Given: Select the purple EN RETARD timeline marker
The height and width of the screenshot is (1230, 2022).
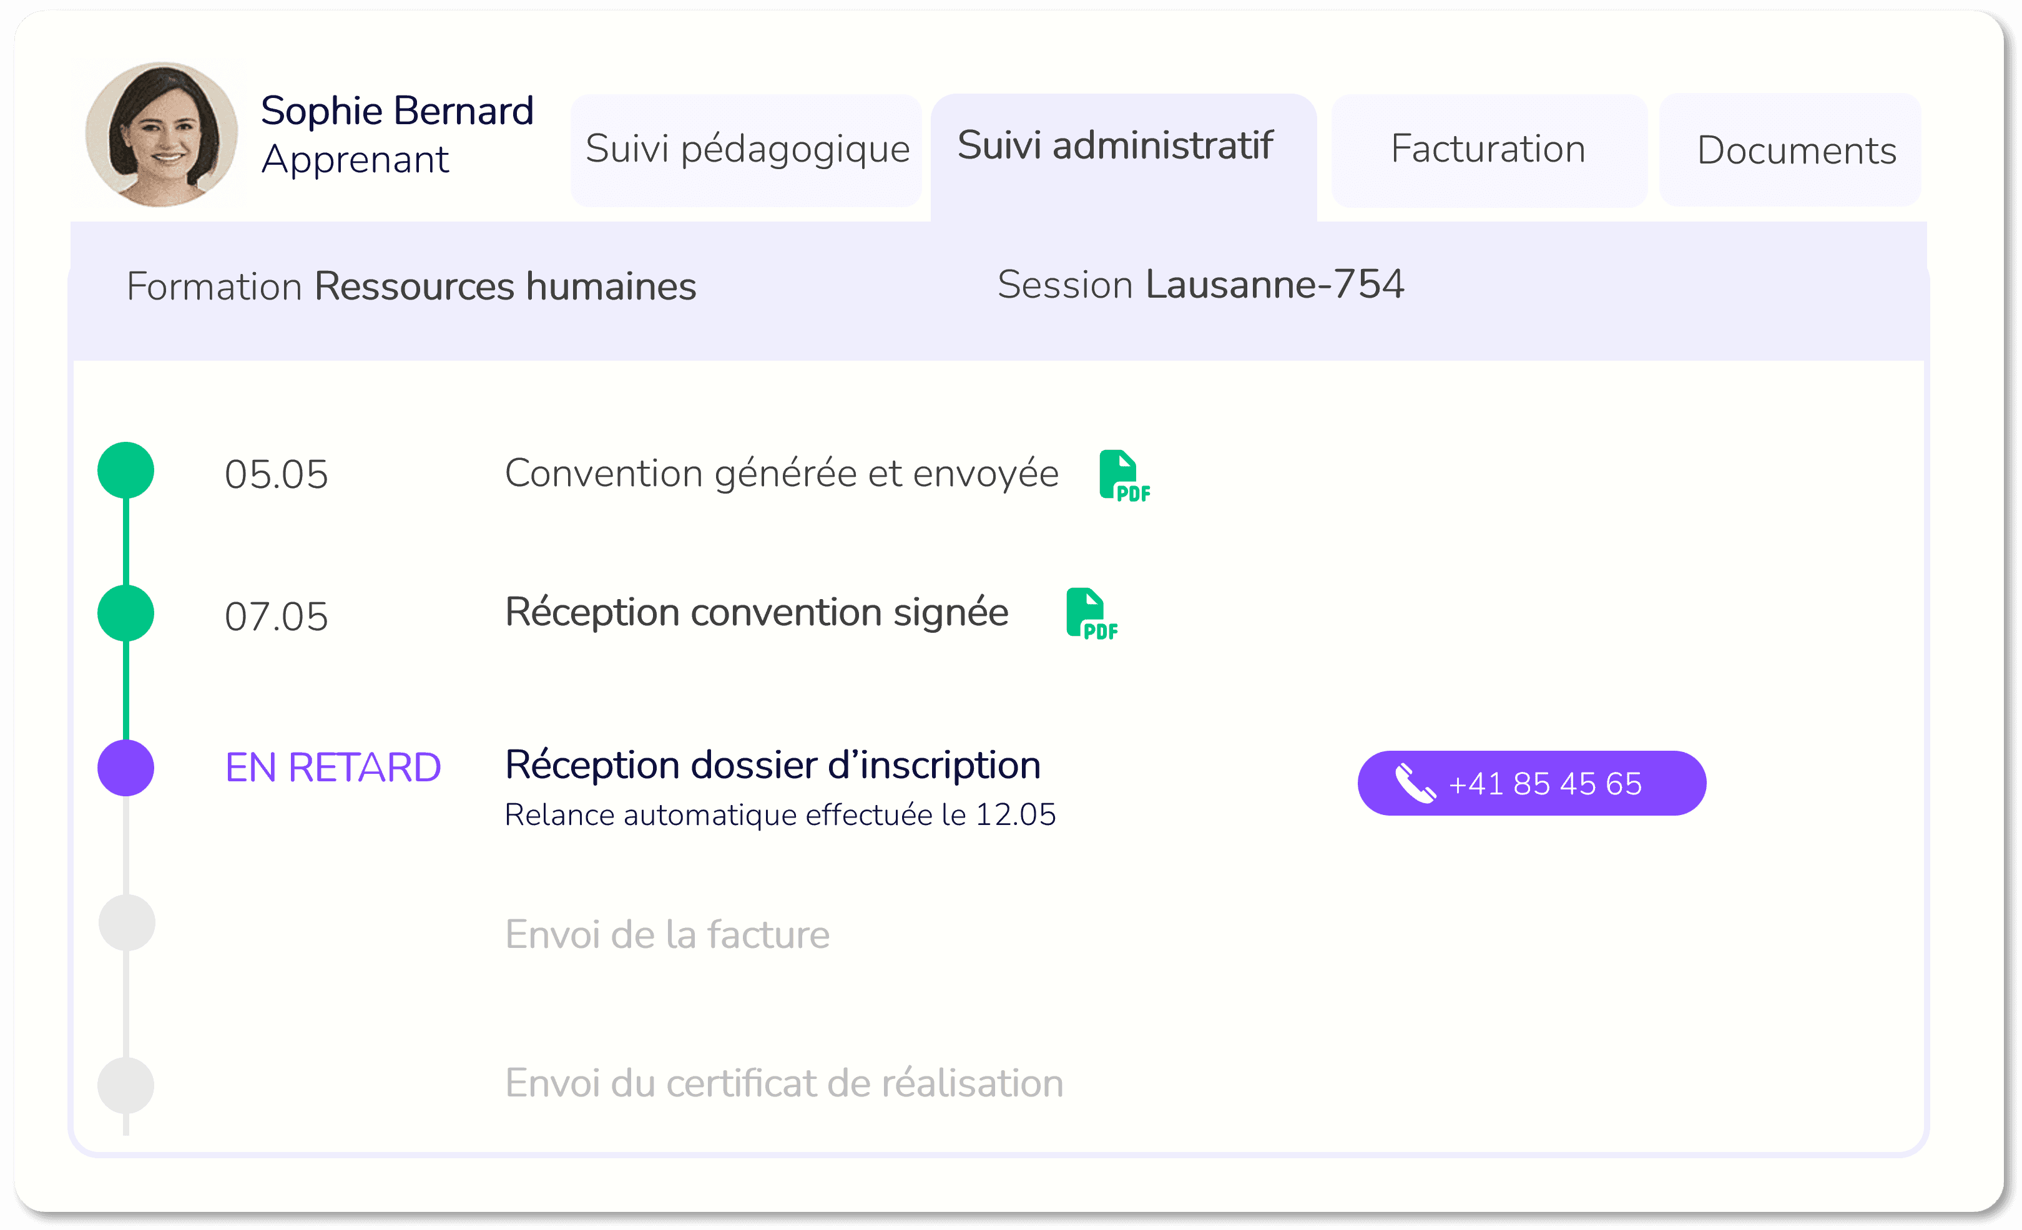Looking at the screenshot, I should pyautogui.click(x=125, y=768).
